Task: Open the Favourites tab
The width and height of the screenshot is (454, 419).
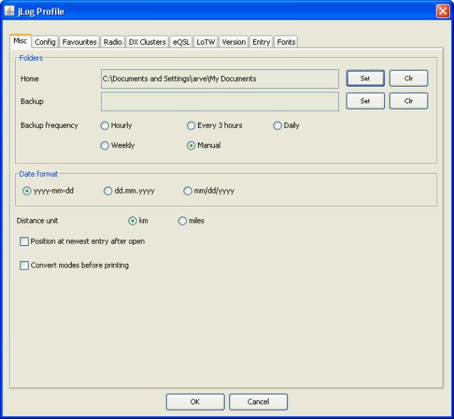Action: 80,42
